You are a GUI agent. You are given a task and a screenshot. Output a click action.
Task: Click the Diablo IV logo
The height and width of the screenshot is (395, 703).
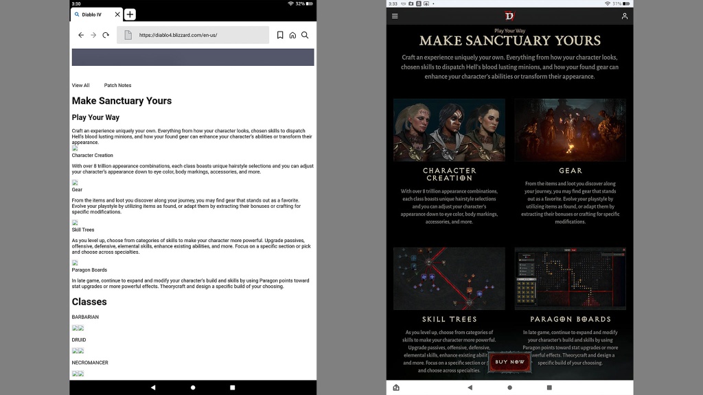tap(509, 16)
